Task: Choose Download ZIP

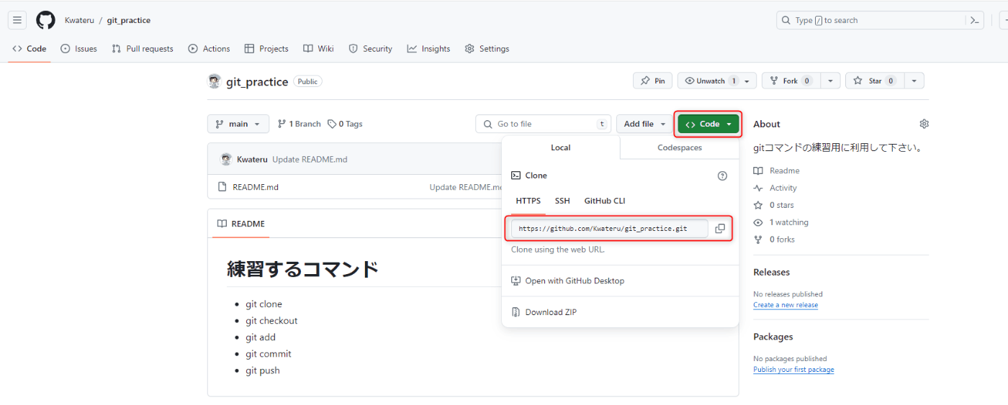Action: [544, 312]
